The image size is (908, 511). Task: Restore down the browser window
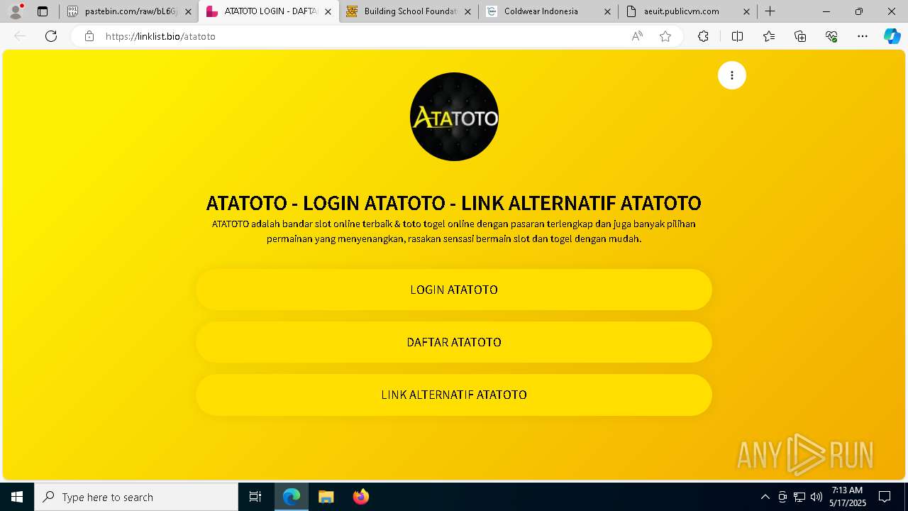pyautogui.click(x=859, y=11)
